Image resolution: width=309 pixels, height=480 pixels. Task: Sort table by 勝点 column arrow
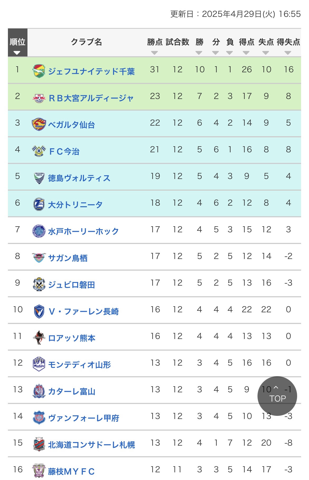(x=154, y=53)
